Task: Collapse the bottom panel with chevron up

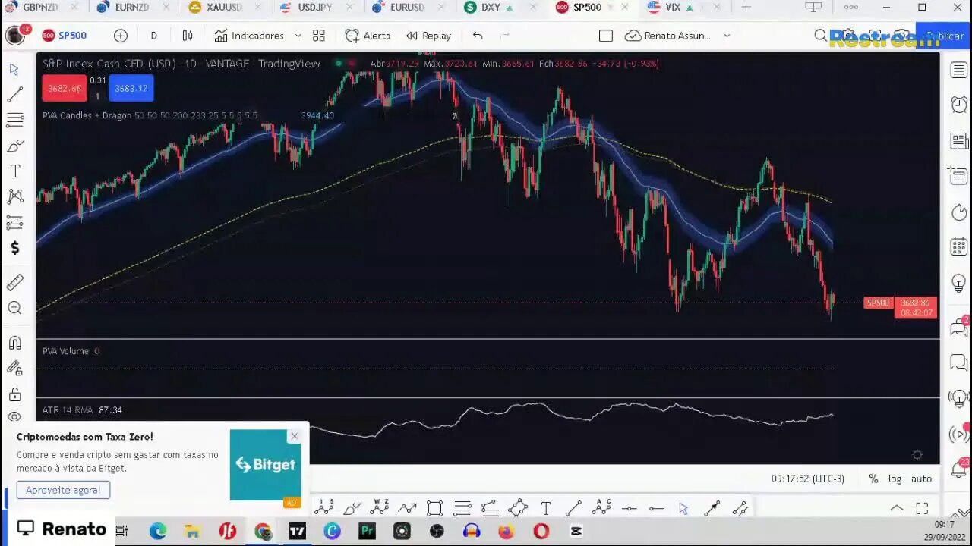Action: [x=897, y=508]
